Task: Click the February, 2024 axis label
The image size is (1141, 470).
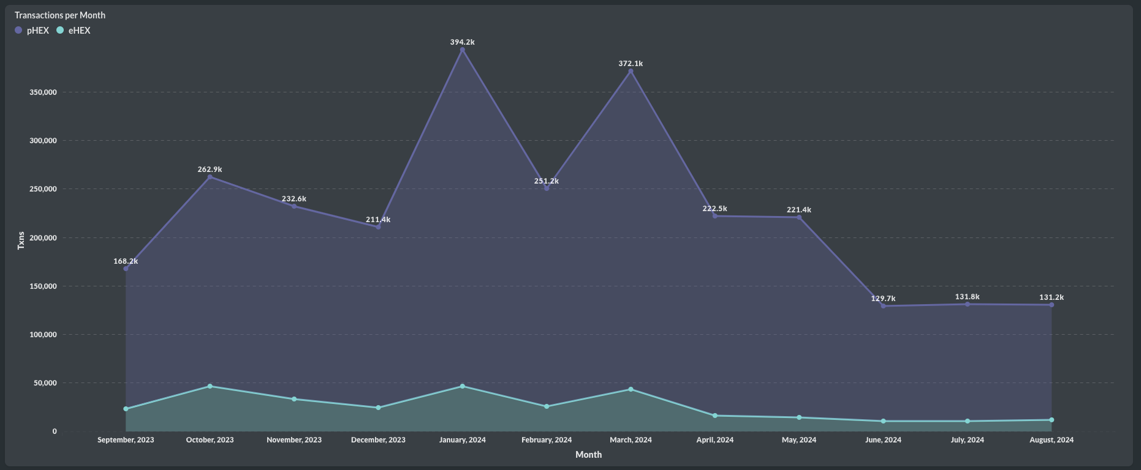Action: 547,440
